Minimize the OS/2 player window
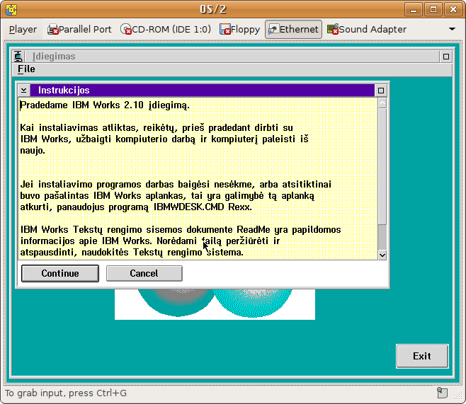Screen dimensions: 466x404 tap(414, 9)
